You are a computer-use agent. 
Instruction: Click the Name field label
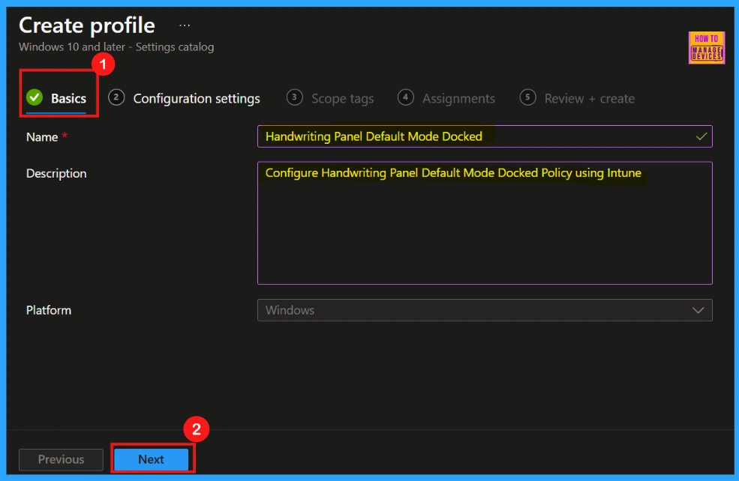pos(42,137)
